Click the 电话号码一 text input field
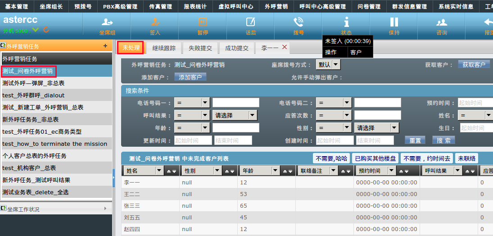Viewport: 493px width, 236px height. coord(235,103)
